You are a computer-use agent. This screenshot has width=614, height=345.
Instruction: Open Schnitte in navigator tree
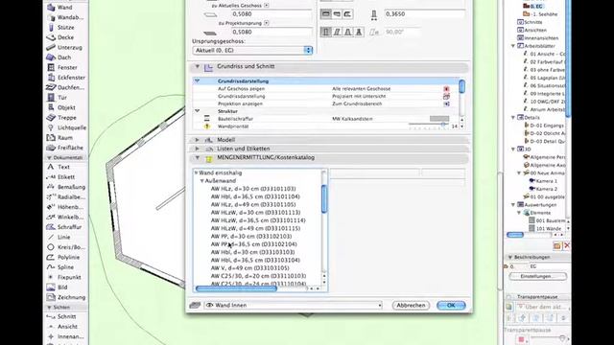533,22
